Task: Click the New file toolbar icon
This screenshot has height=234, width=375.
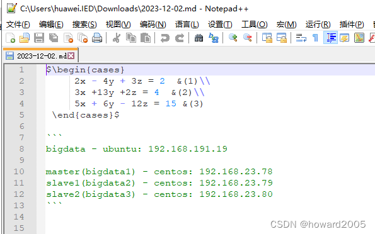Action: 10,38
